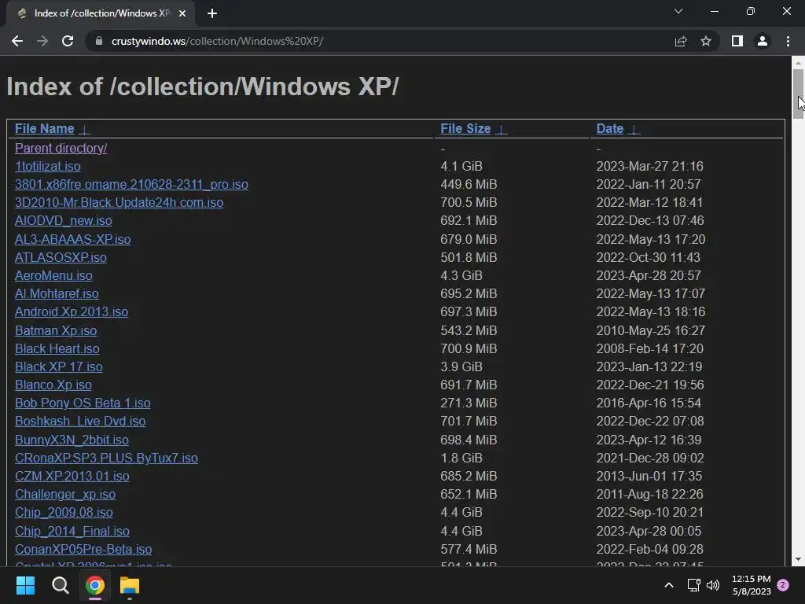Sort by the Date header
Viewport: 805px width, 604px height.
(610, 128)
